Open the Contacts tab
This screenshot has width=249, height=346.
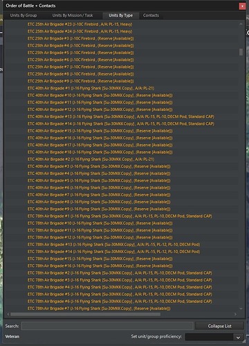[151, 15]
